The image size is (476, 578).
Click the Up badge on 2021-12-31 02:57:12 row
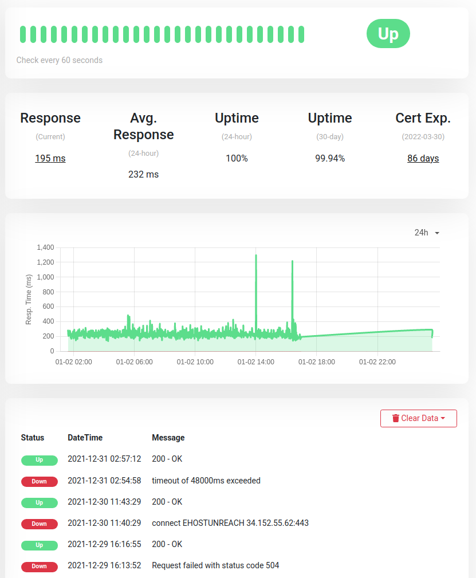tap(39, 460)
